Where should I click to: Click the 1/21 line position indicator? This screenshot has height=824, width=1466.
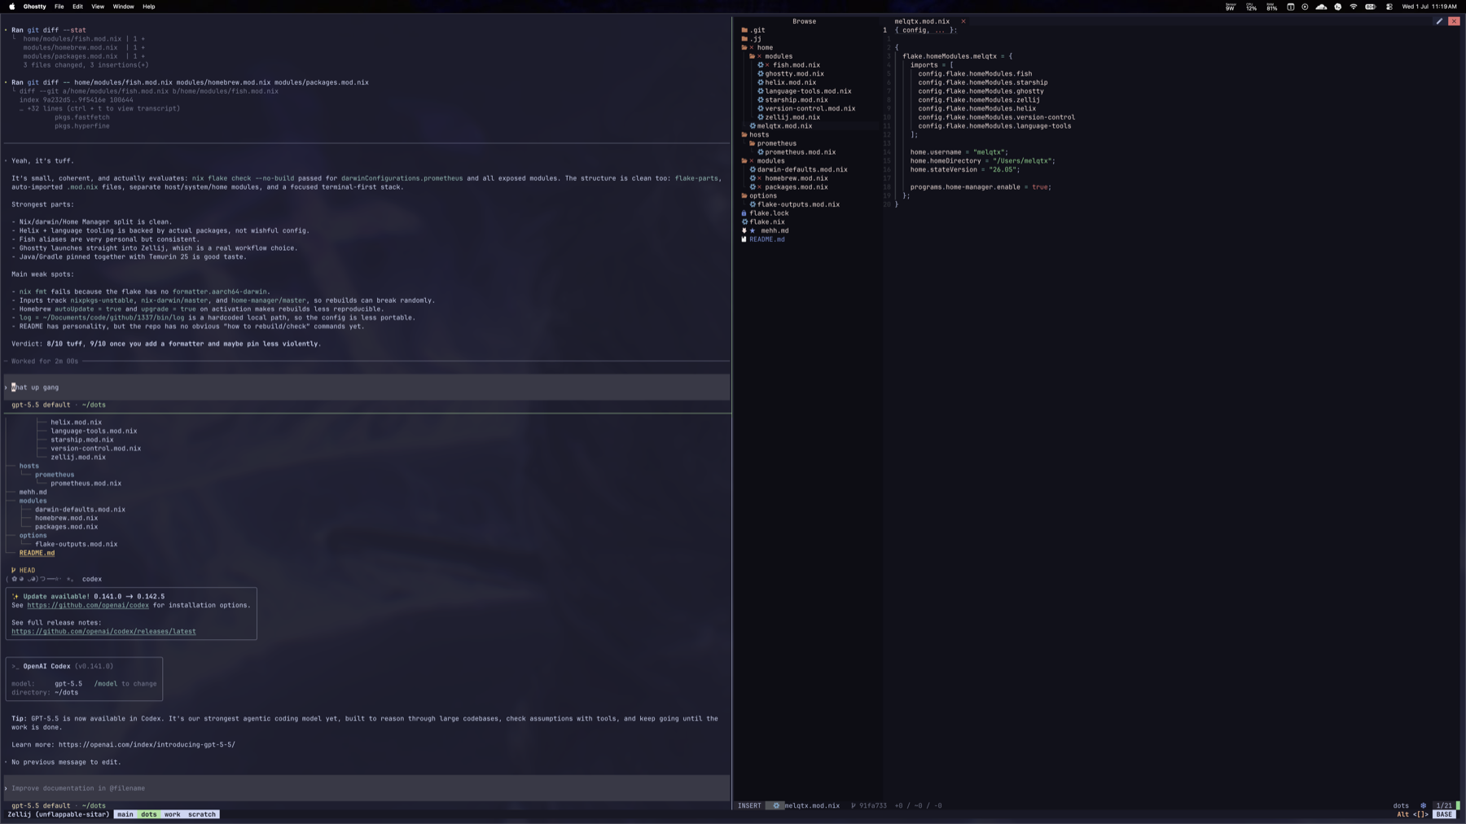point(1443,806)
